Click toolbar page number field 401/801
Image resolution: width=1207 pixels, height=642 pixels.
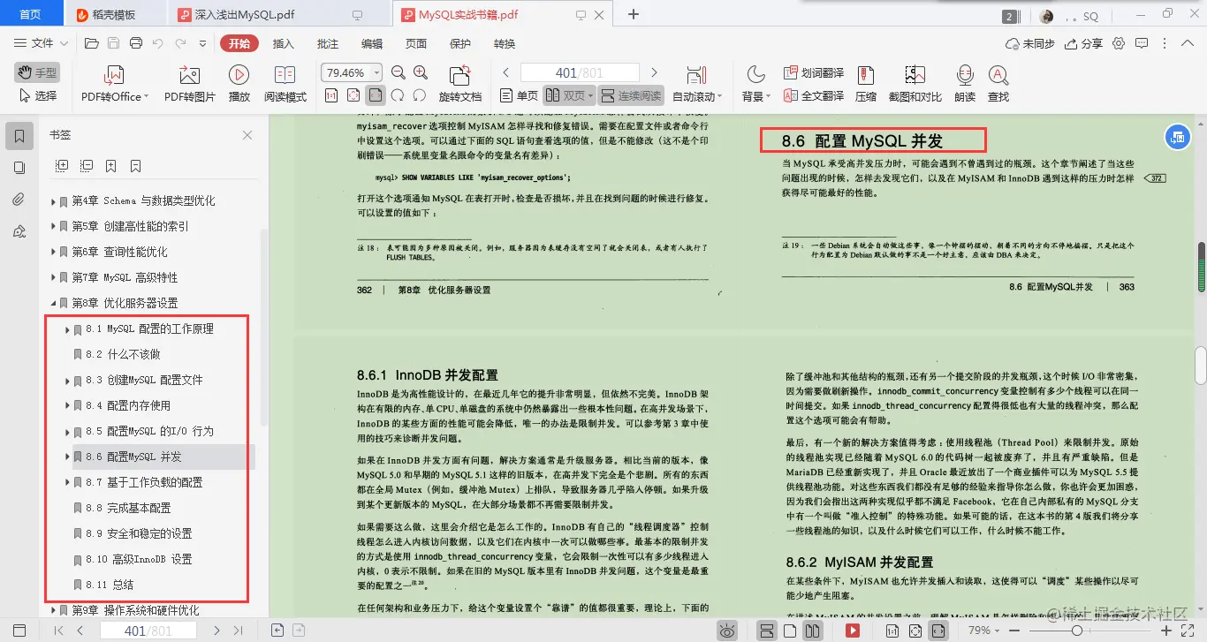[x=580, y=72]
